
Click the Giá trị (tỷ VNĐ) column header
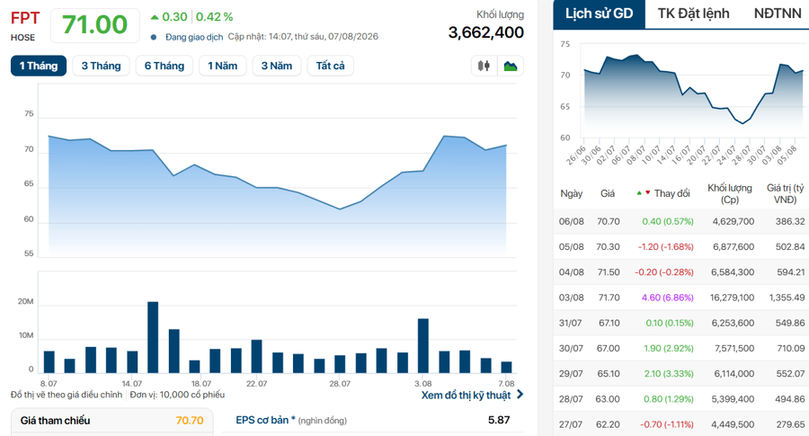coord(786,193)
